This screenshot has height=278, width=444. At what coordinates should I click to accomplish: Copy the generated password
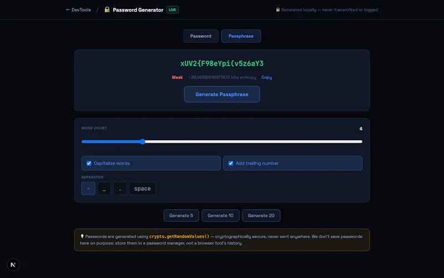point(266,77)
